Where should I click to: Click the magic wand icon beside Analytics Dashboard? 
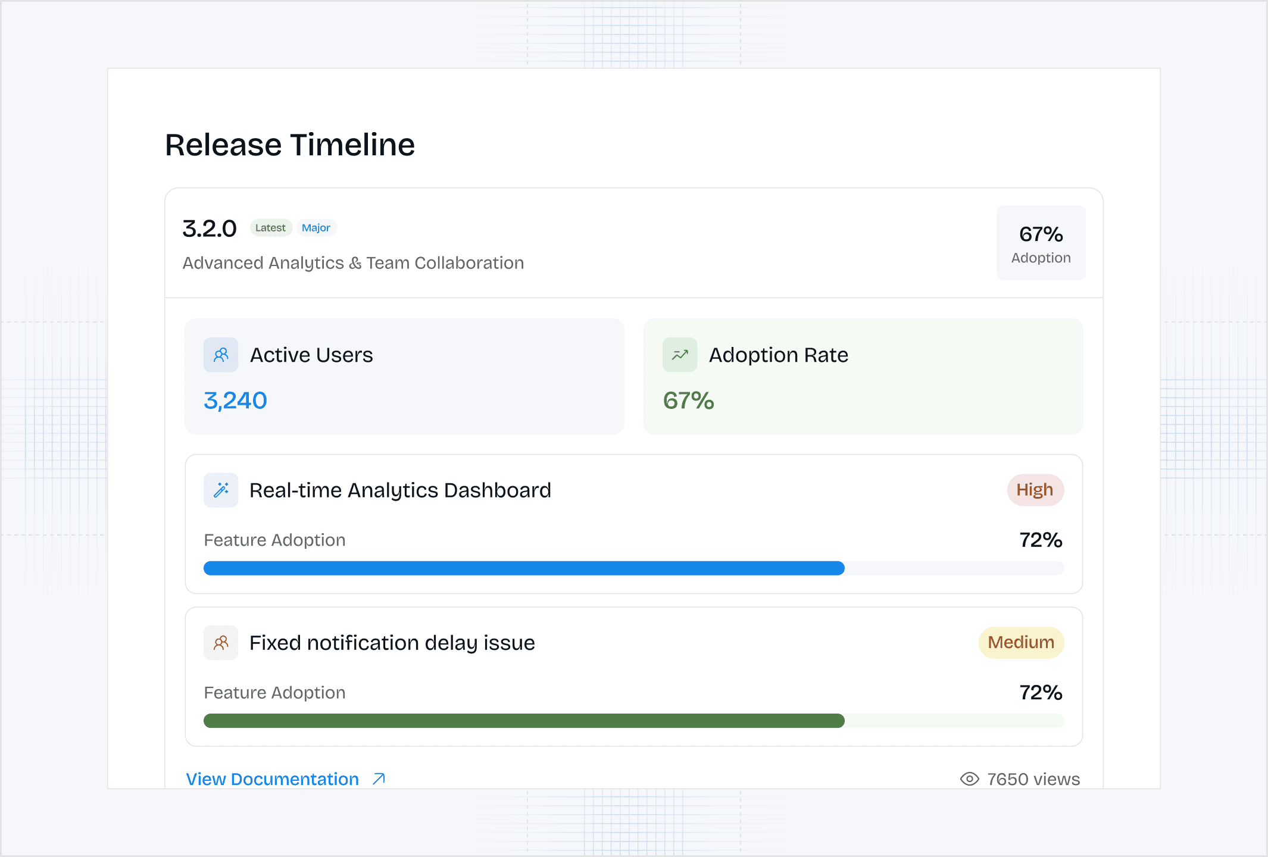point(221,490)
